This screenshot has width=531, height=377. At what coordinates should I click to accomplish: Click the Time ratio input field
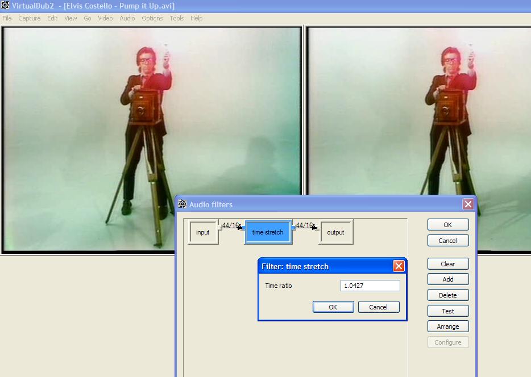[370, 286]
